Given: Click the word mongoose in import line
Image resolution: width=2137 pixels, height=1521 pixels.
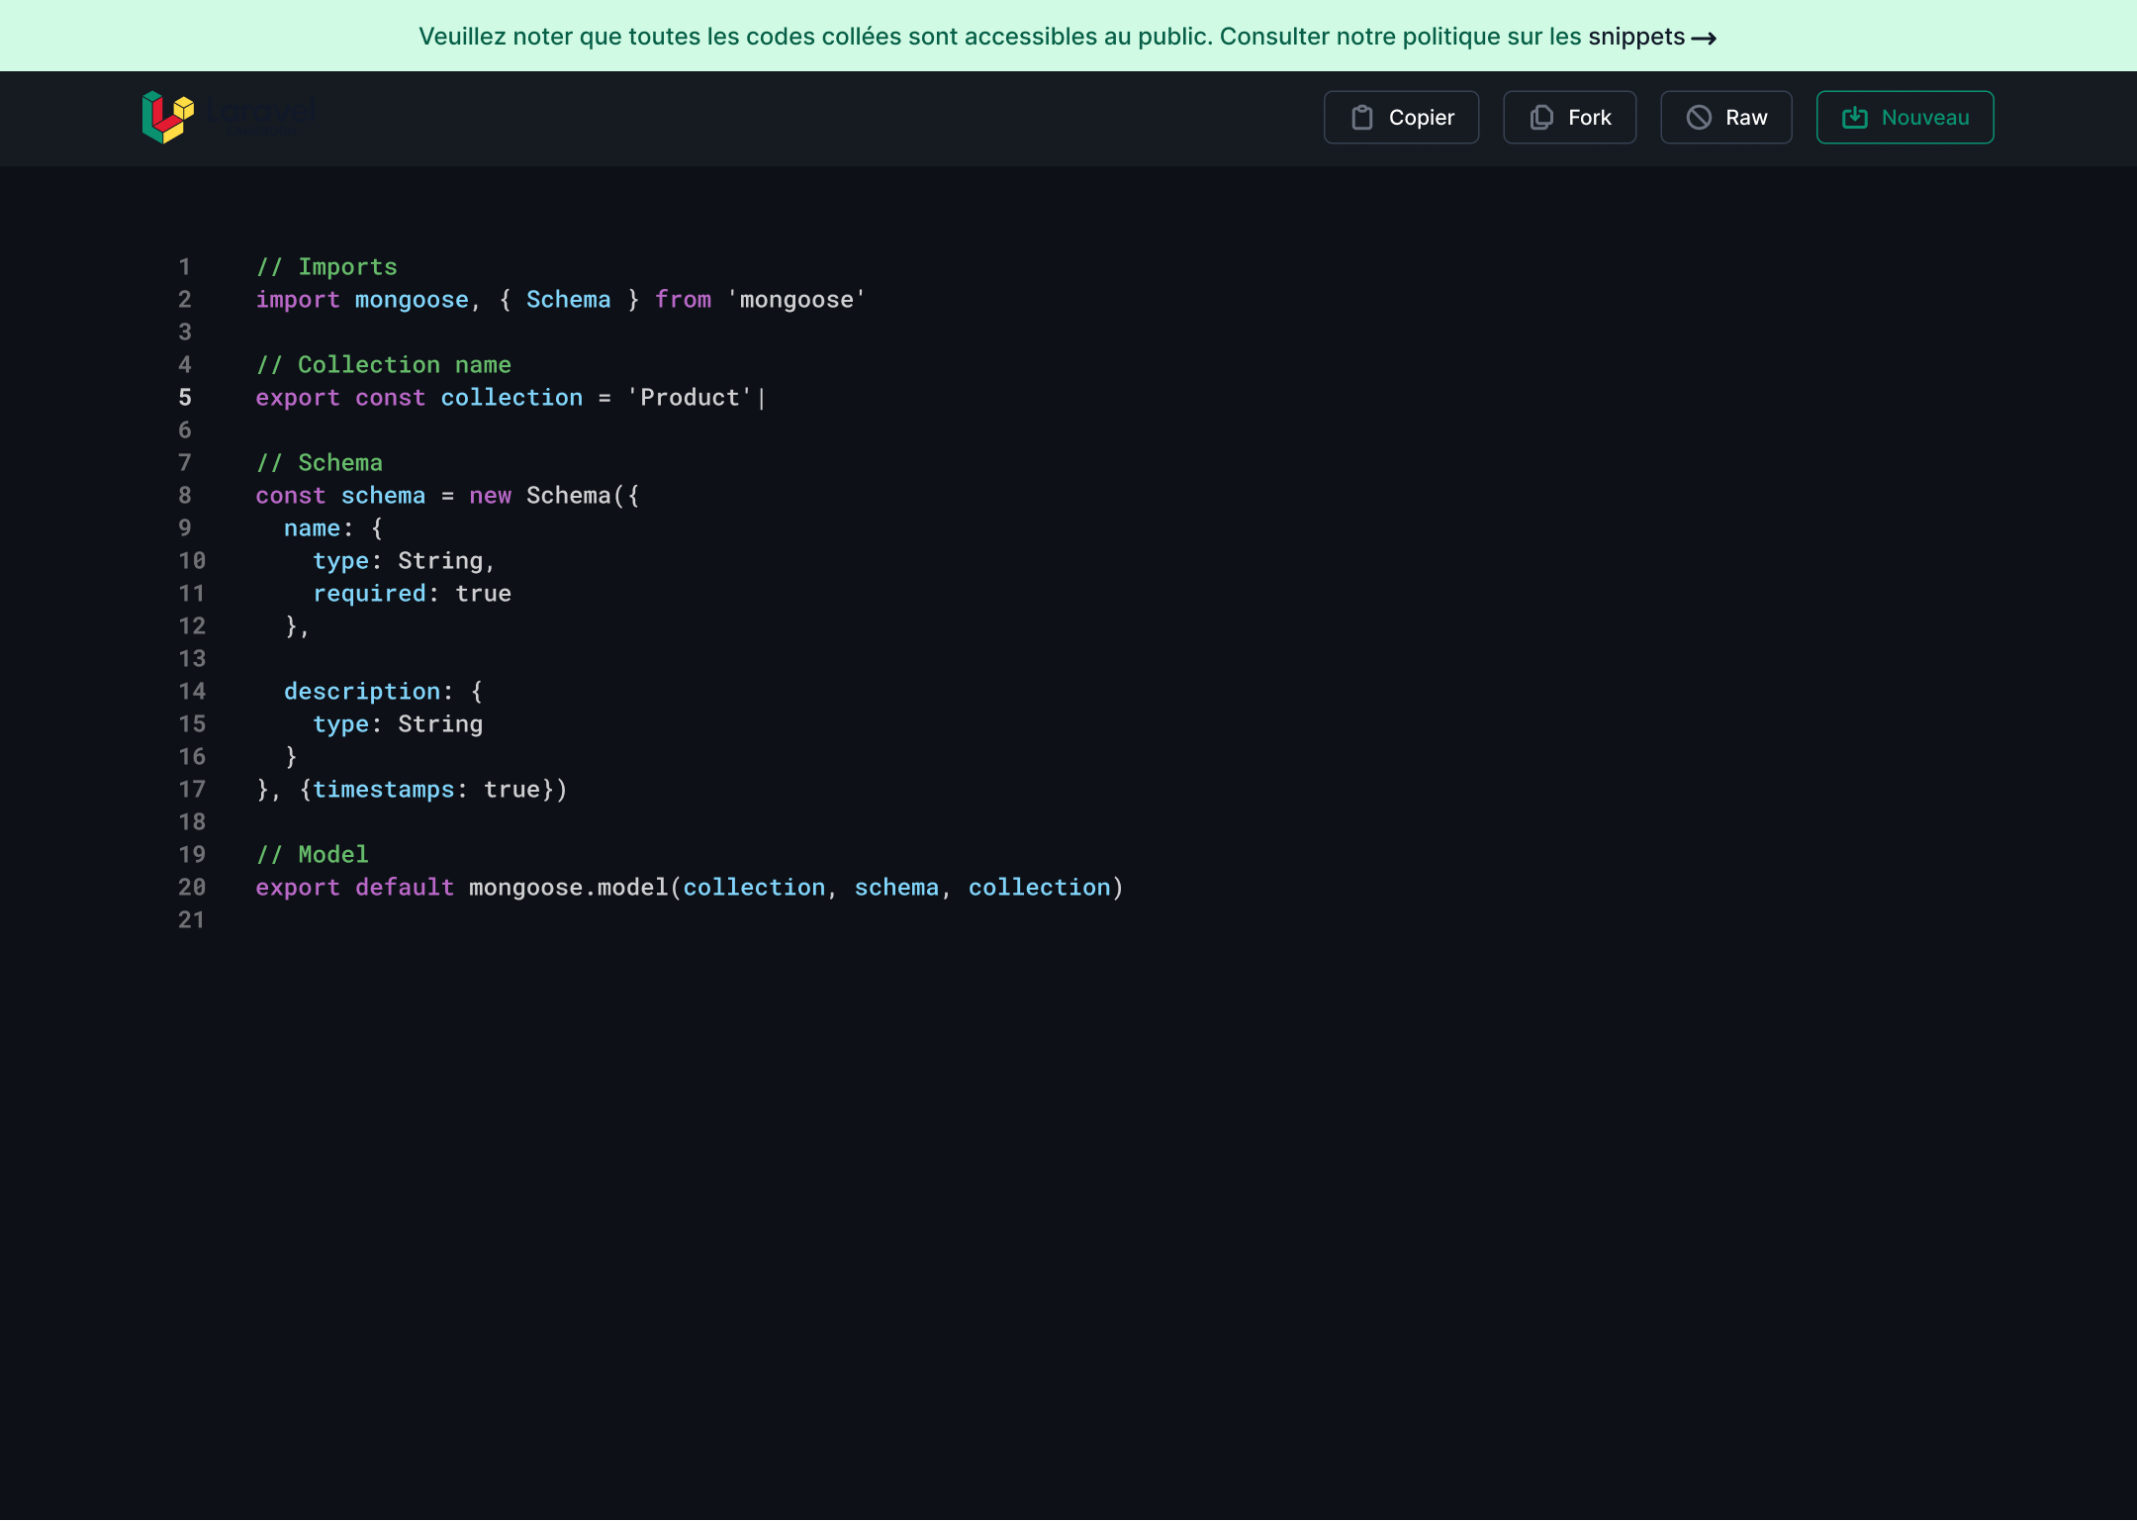Looking at the screenshot, I should pyautogui.click(x=412, y=300).
